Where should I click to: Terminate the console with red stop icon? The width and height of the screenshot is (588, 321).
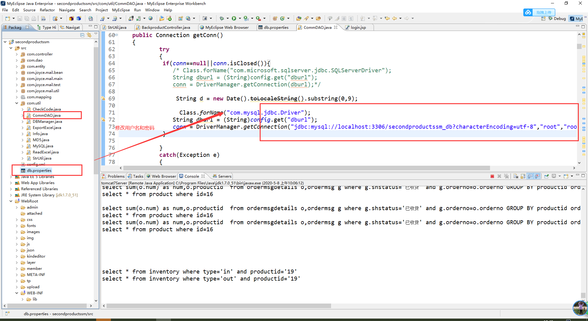tap(492, 176)
